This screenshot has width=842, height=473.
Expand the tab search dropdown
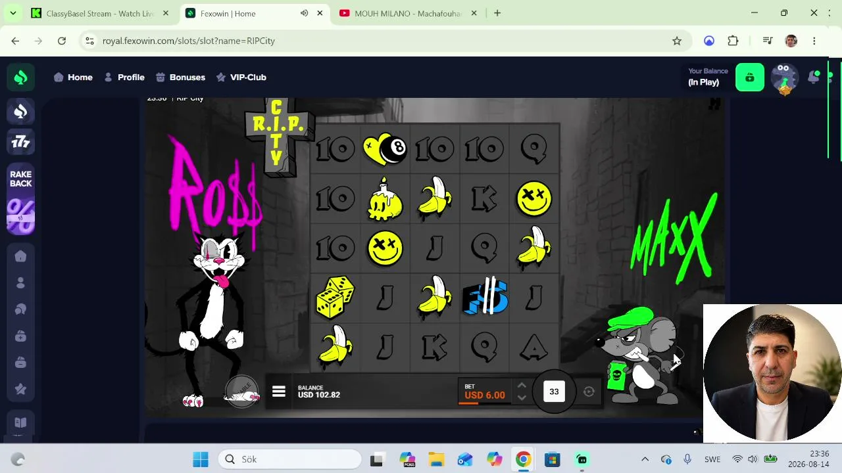[x=12, y=13]
